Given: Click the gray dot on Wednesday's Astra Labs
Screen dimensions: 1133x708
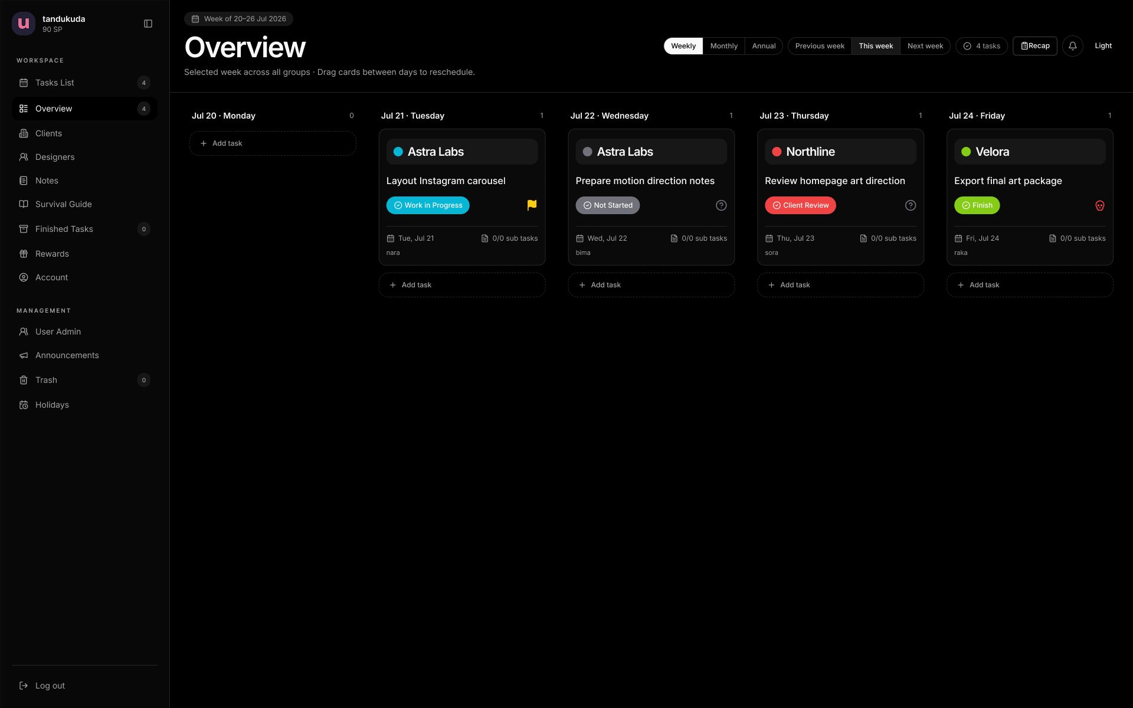Looking at the screenshot, I should 587,152.
